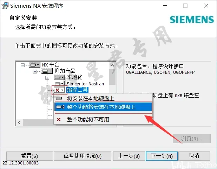
Task: Click the feature tree scroll-up arrow
Action: [x=112, y=65]
